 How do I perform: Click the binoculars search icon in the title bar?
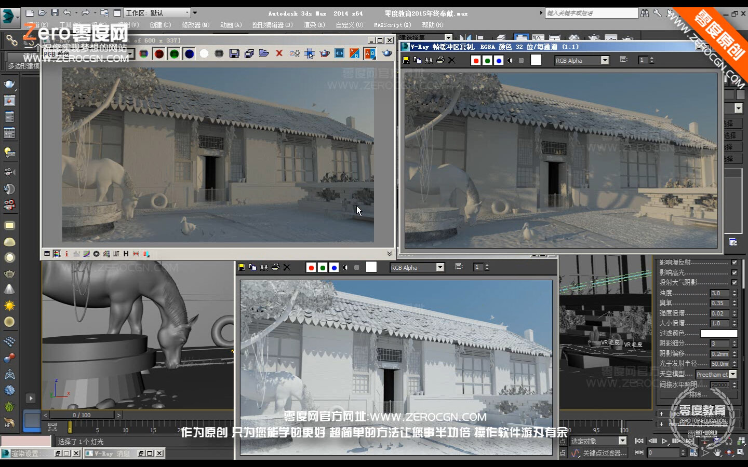click(645, 13)
